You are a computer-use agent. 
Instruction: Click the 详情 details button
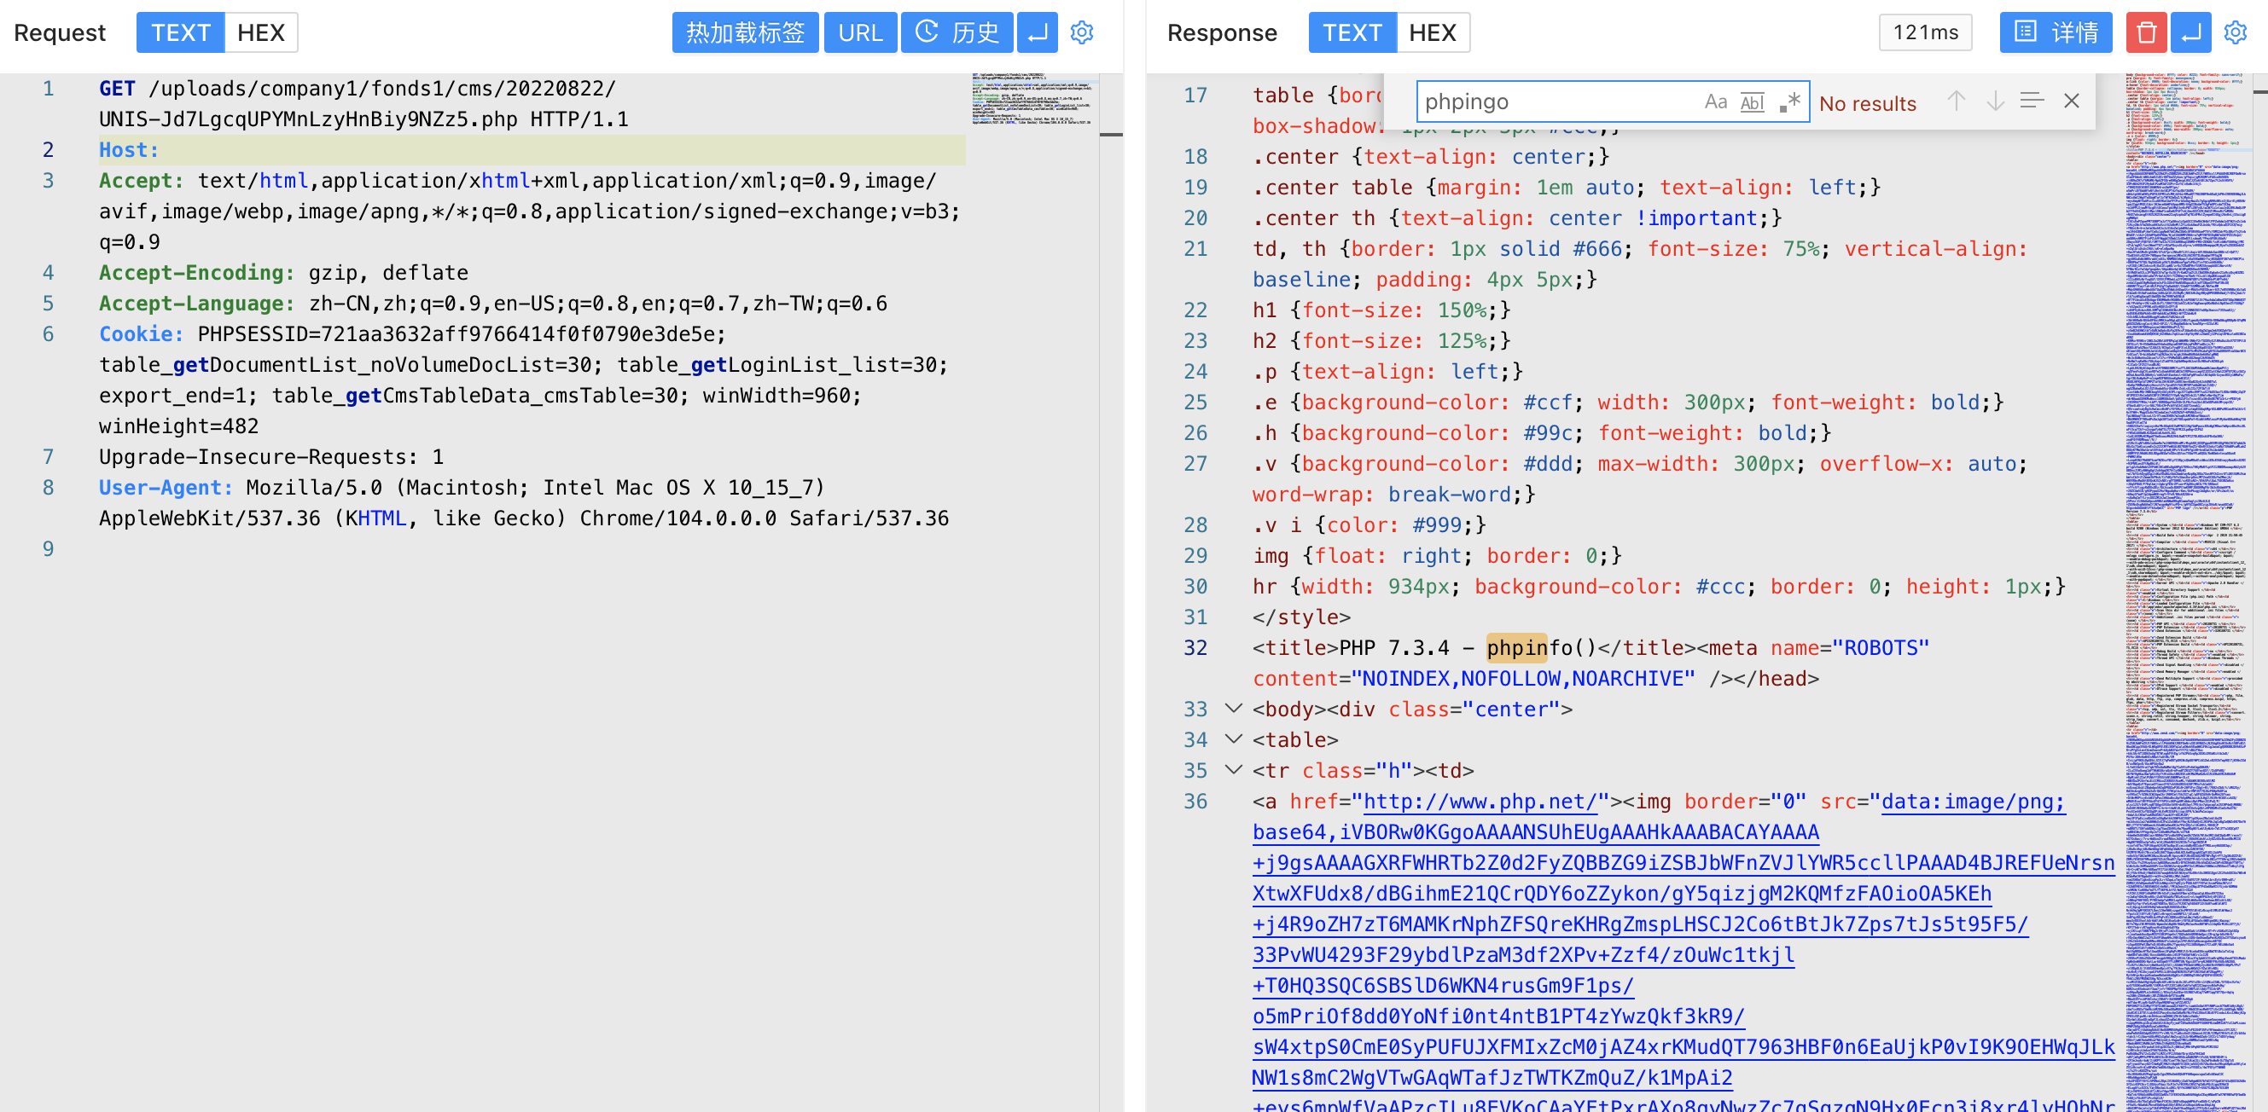2055,32
